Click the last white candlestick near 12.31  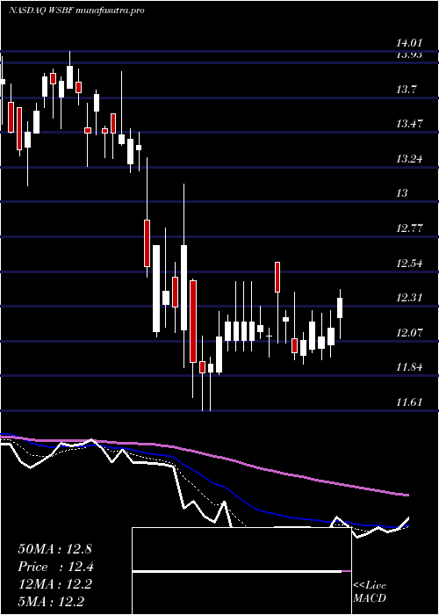pyautogui.click(x=340, y=307)
